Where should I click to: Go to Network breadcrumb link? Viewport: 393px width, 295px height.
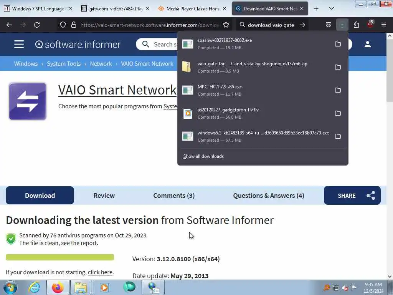[101, 64]
